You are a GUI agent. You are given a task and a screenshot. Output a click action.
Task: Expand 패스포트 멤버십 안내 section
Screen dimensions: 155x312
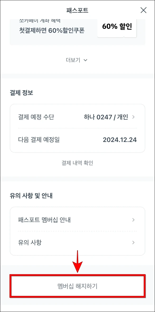77,220
